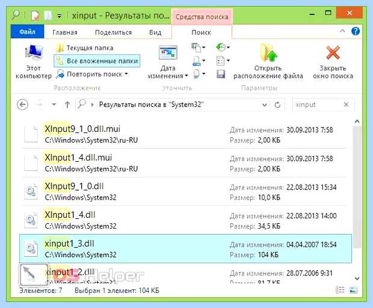Image resolution: width=373 pixels, height=308 pixels.
Task: Open the Recent searches dropdown
Action: (x=223, y=47)
